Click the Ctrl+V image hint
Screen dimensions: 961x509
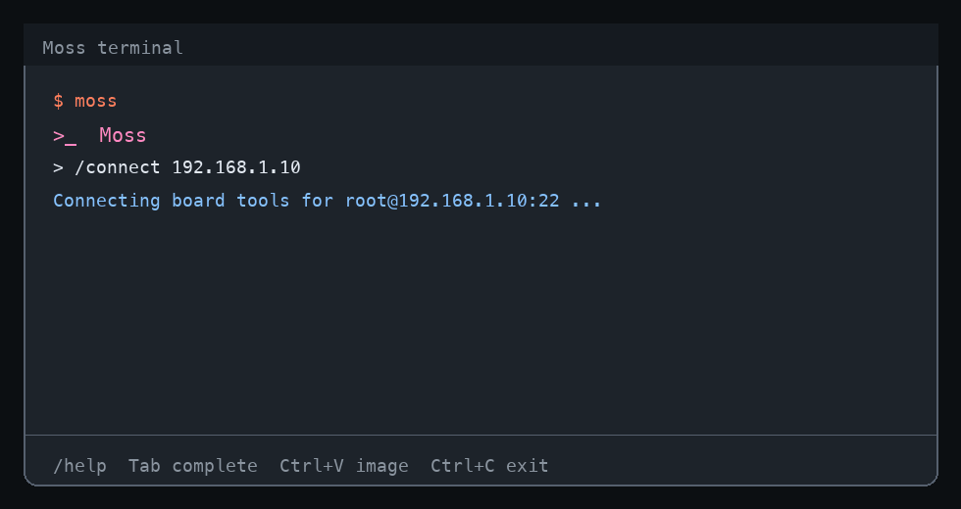(344, 466)
